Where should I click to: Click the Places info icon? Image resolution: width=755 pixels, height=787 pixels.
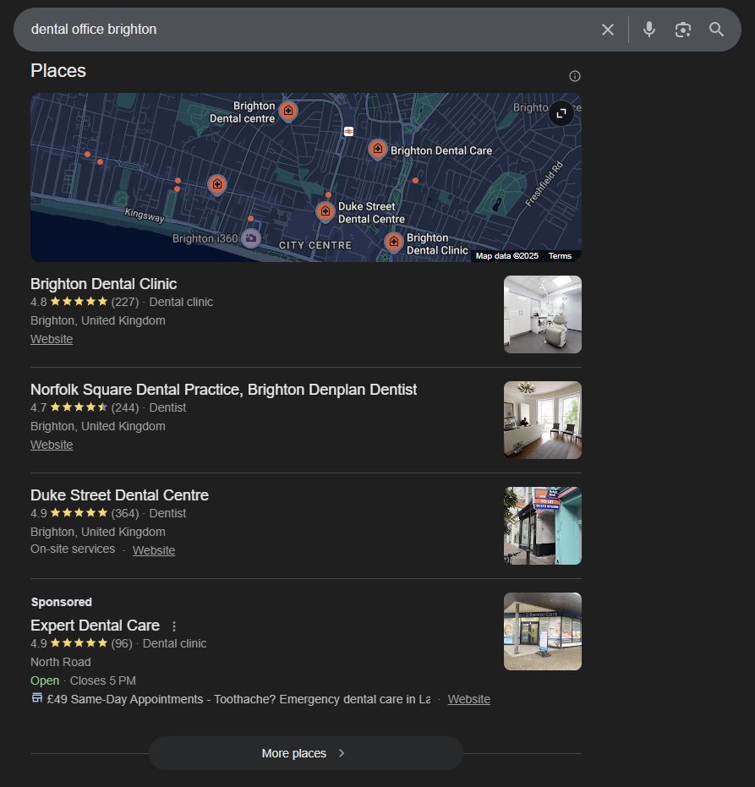(575, 76)
